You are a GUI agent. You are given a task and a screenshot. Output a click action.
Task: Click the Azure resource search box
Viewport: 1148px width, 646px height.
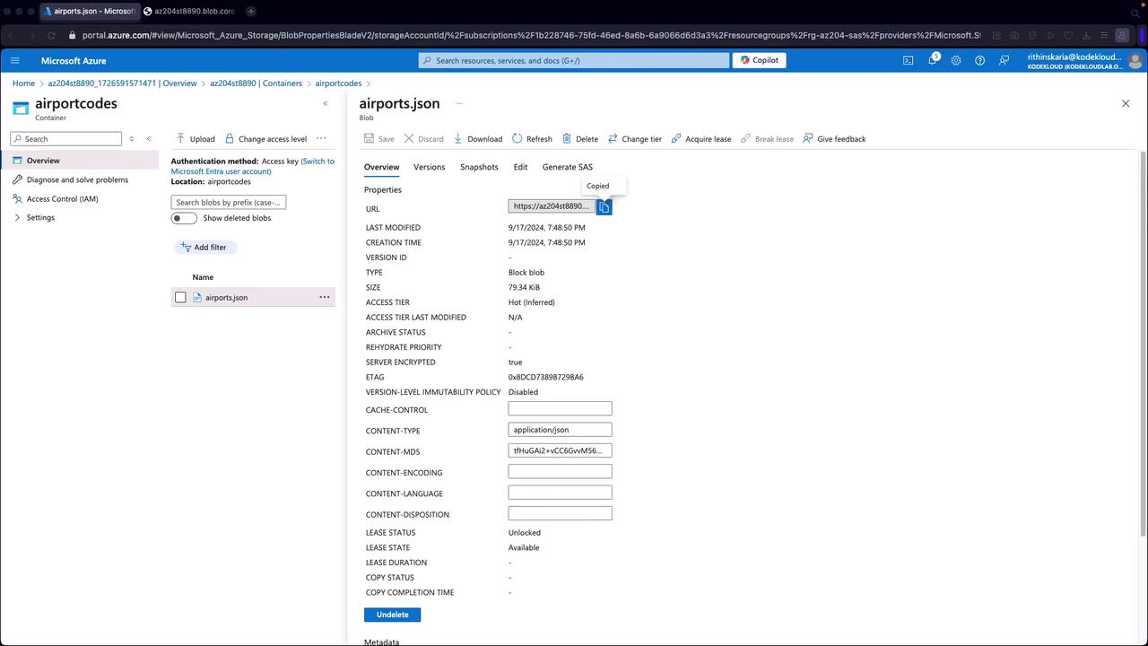click(574, 60)
